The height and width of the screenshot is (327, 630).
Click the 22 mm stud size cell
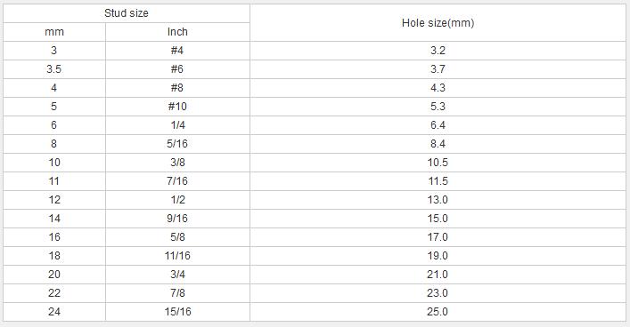[x=54, y=293]
